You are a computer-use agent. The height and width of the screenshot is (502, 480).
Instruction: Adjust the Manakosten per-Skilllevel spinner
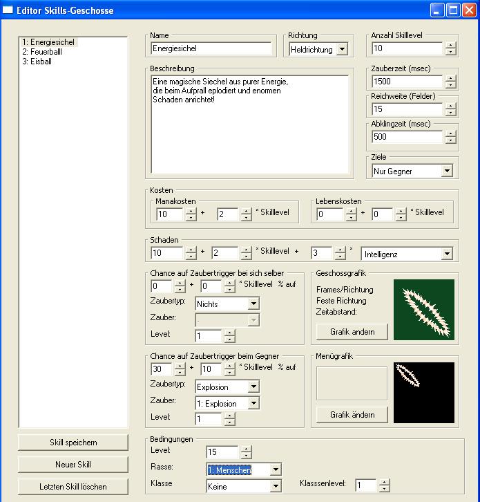[246, 214]
